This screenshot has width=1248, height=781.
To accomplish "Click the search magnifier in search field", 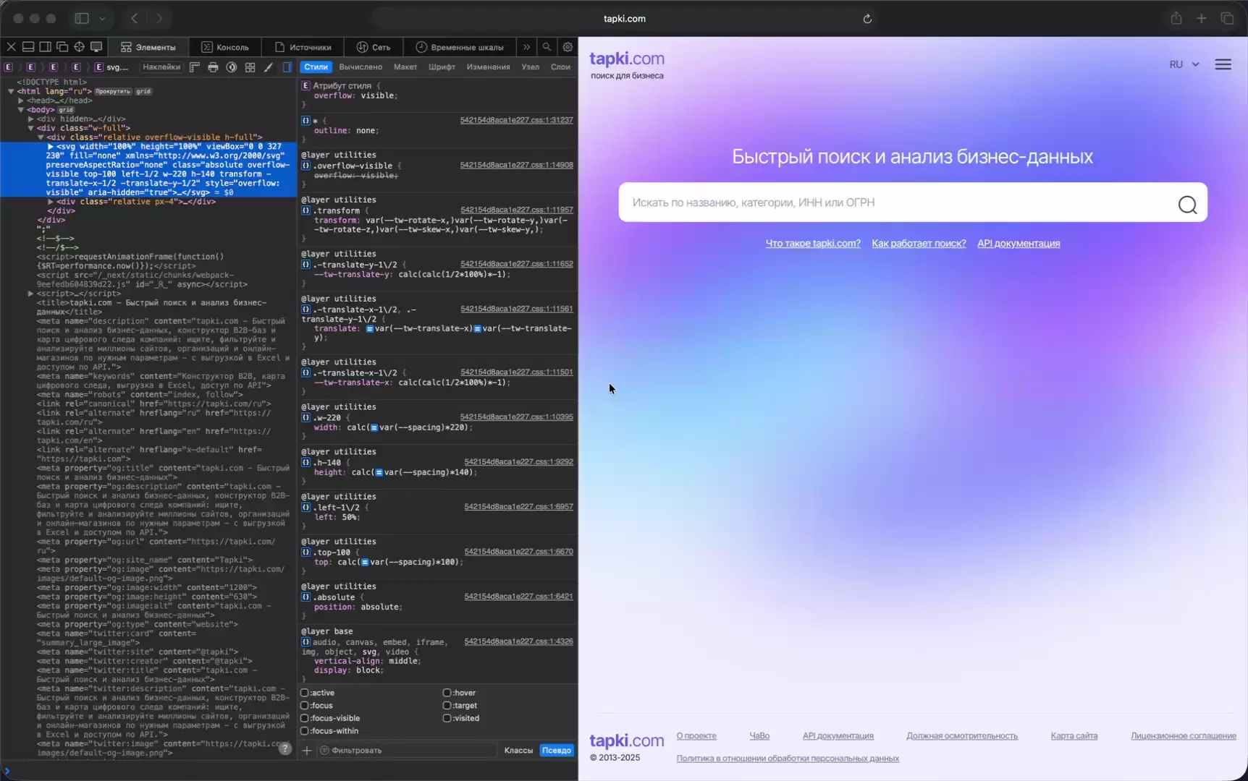I will pos(1186,205).
